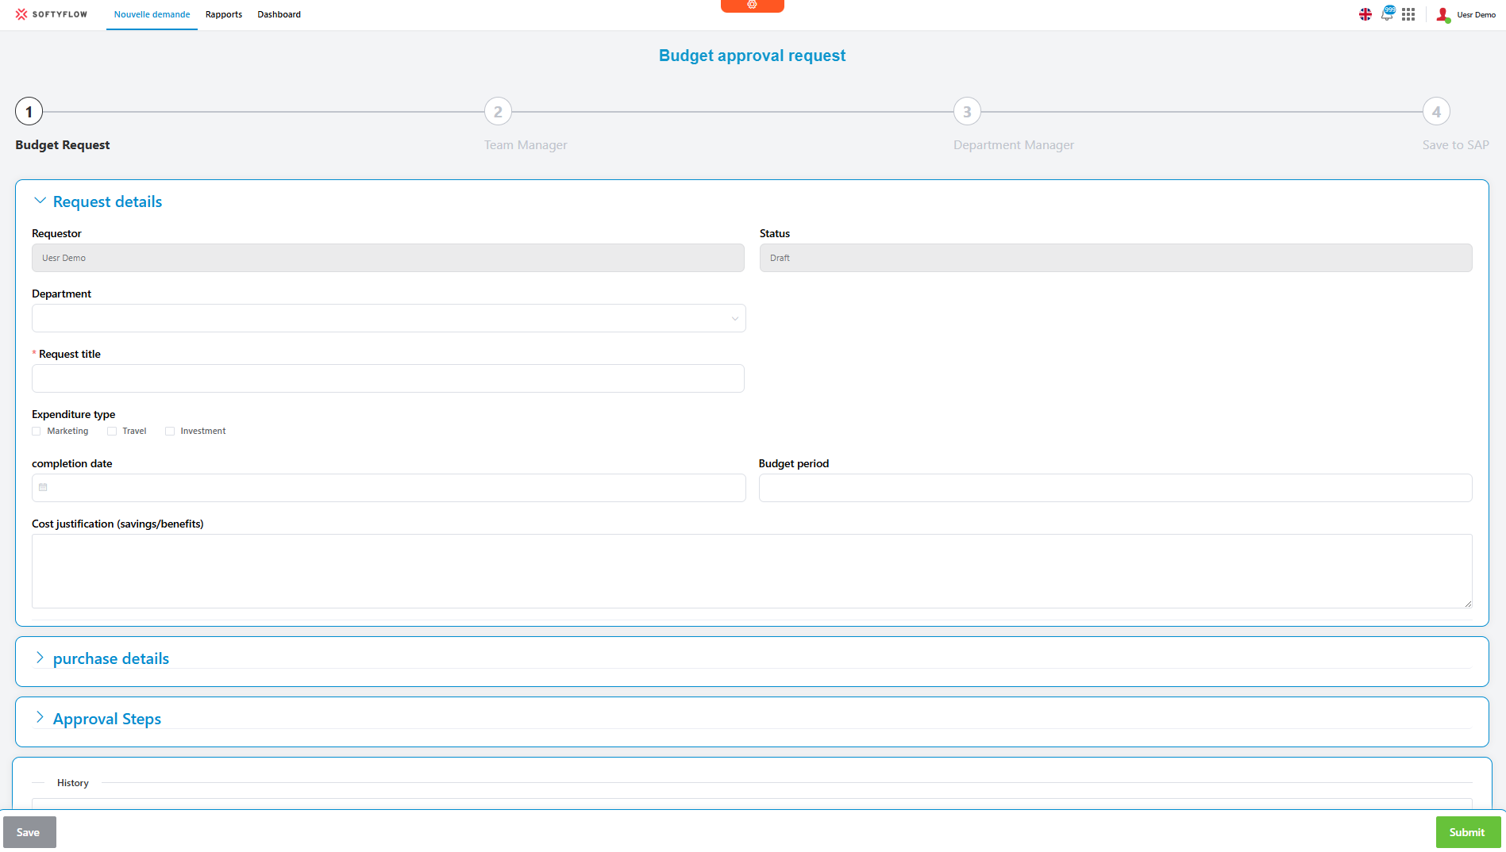Click the Uesr Demo user avatar
This screenshot has width=1506, height=852.
click(x=1442, y=14)
